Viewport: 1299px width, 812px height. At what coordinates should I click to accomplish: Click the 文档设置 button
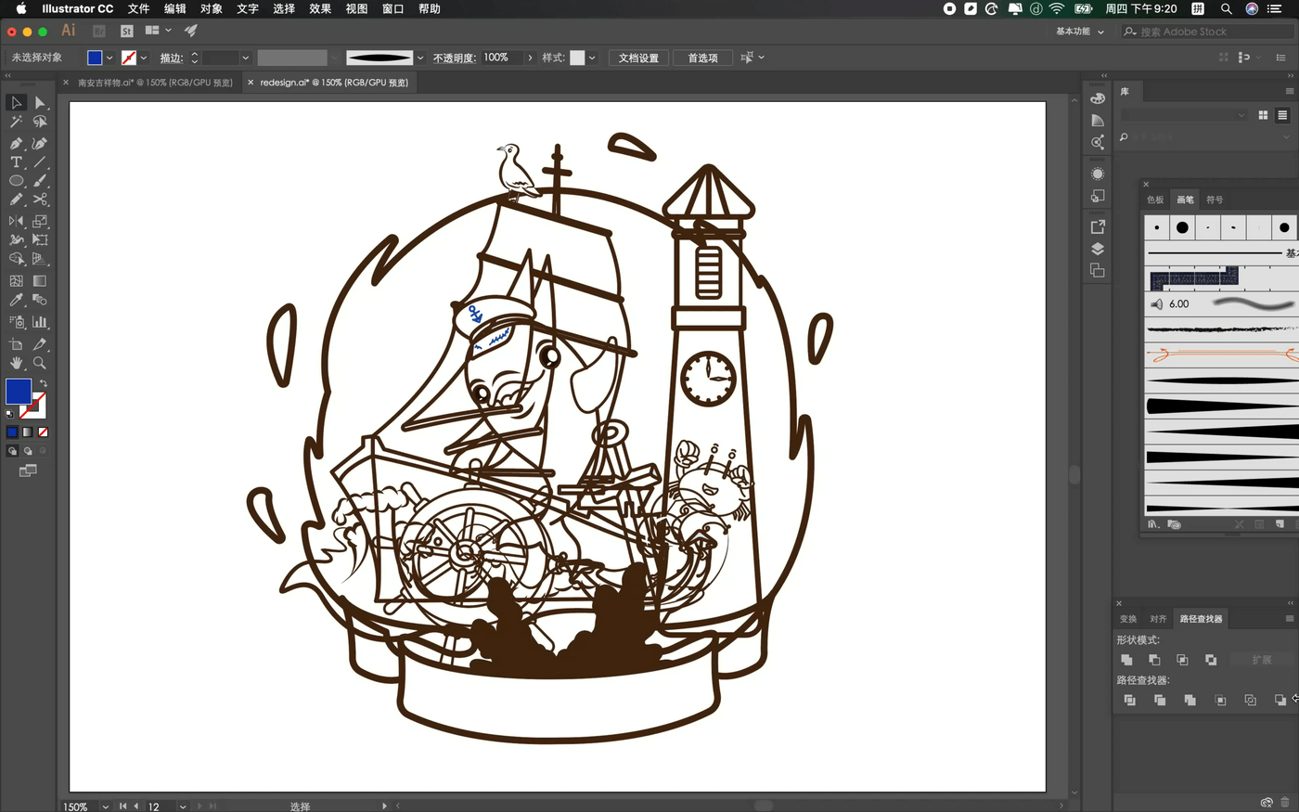coord(638,57)
